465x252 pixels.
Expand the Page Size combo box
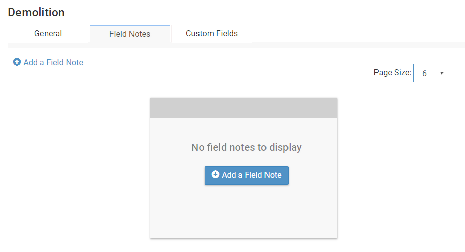pos(430,73)
